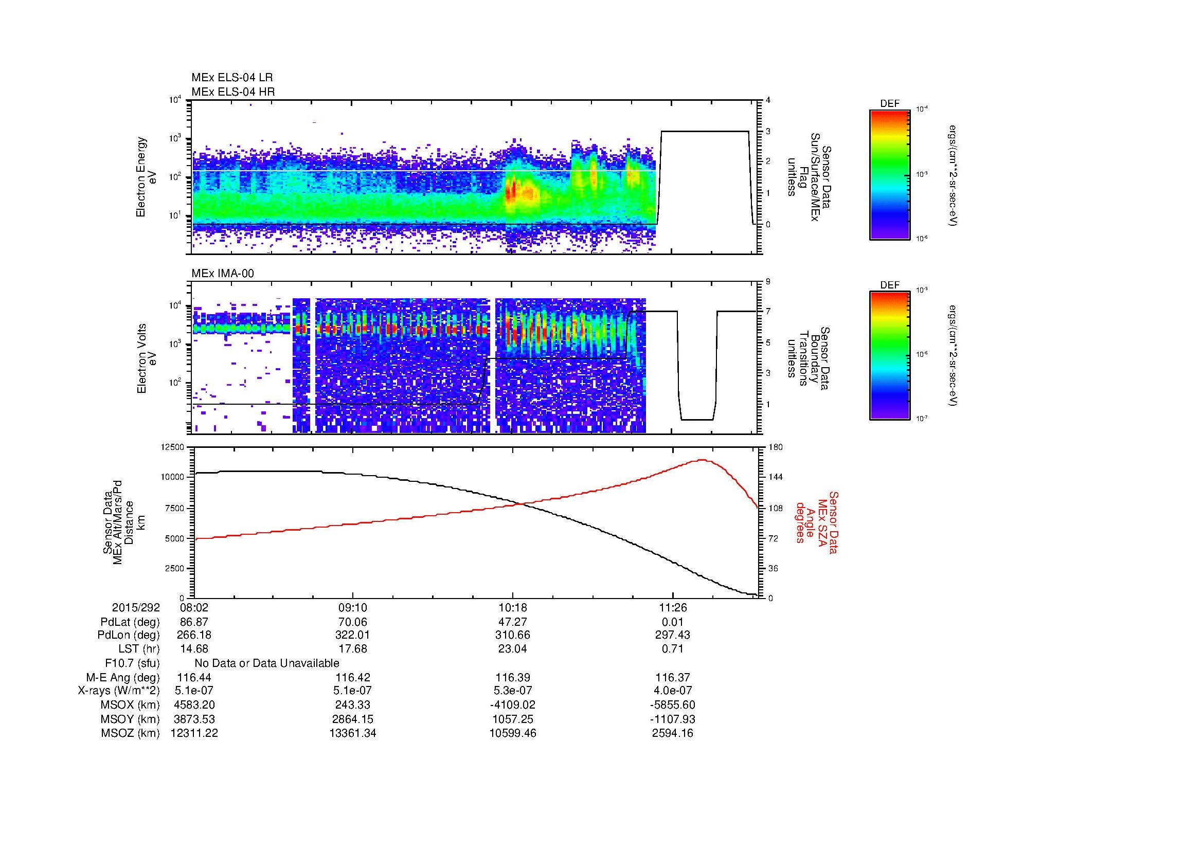Viewport: 1203px width, 850px height.
Task: Click 'No Data or Data Unavailable' text
Action: [267, 663]
